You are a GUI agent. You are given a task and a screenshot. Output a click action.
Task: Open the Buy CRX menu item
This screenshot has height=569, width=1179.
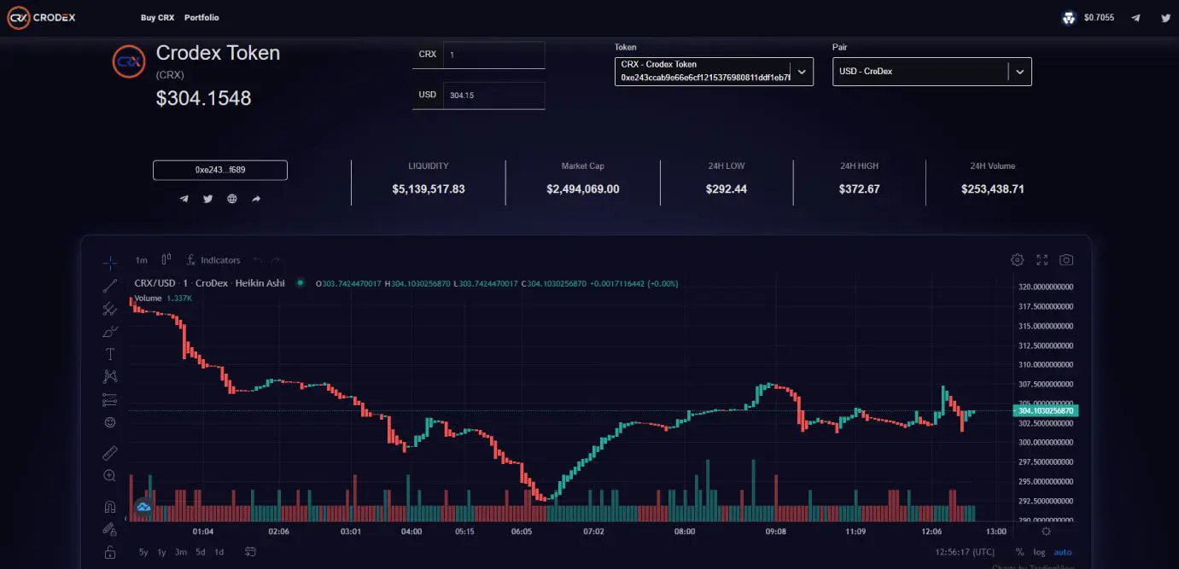point(157,18)
